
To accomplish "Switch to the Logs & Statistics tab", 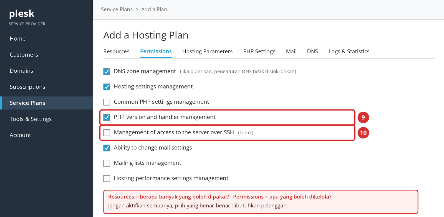I will click(x=349, y=51).
